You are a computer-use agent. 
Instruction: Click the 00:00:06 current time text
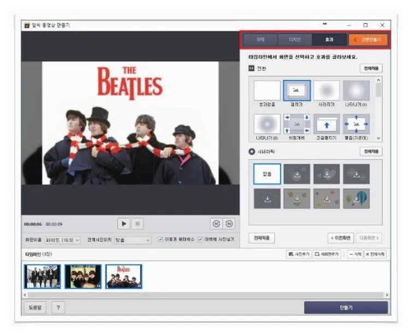(x=33, y=224)
